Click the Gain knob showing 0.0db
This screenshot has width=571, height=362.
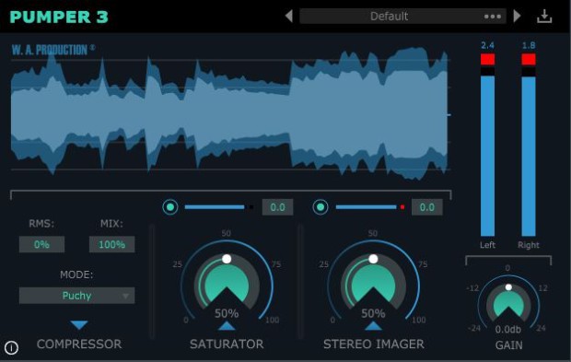pos(508,302)
